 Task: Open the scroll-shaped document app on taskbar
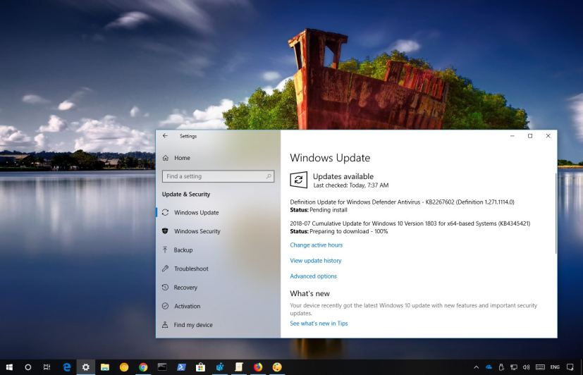(x=239, y=367)
